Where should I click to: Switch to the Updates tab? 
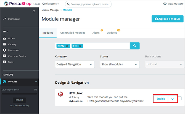pos(112,33)
